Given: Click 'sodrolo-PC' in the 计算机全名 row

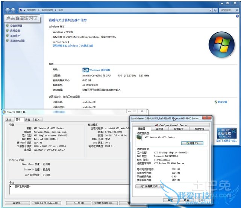Looking at the screenshot, I should coord(89,107).
